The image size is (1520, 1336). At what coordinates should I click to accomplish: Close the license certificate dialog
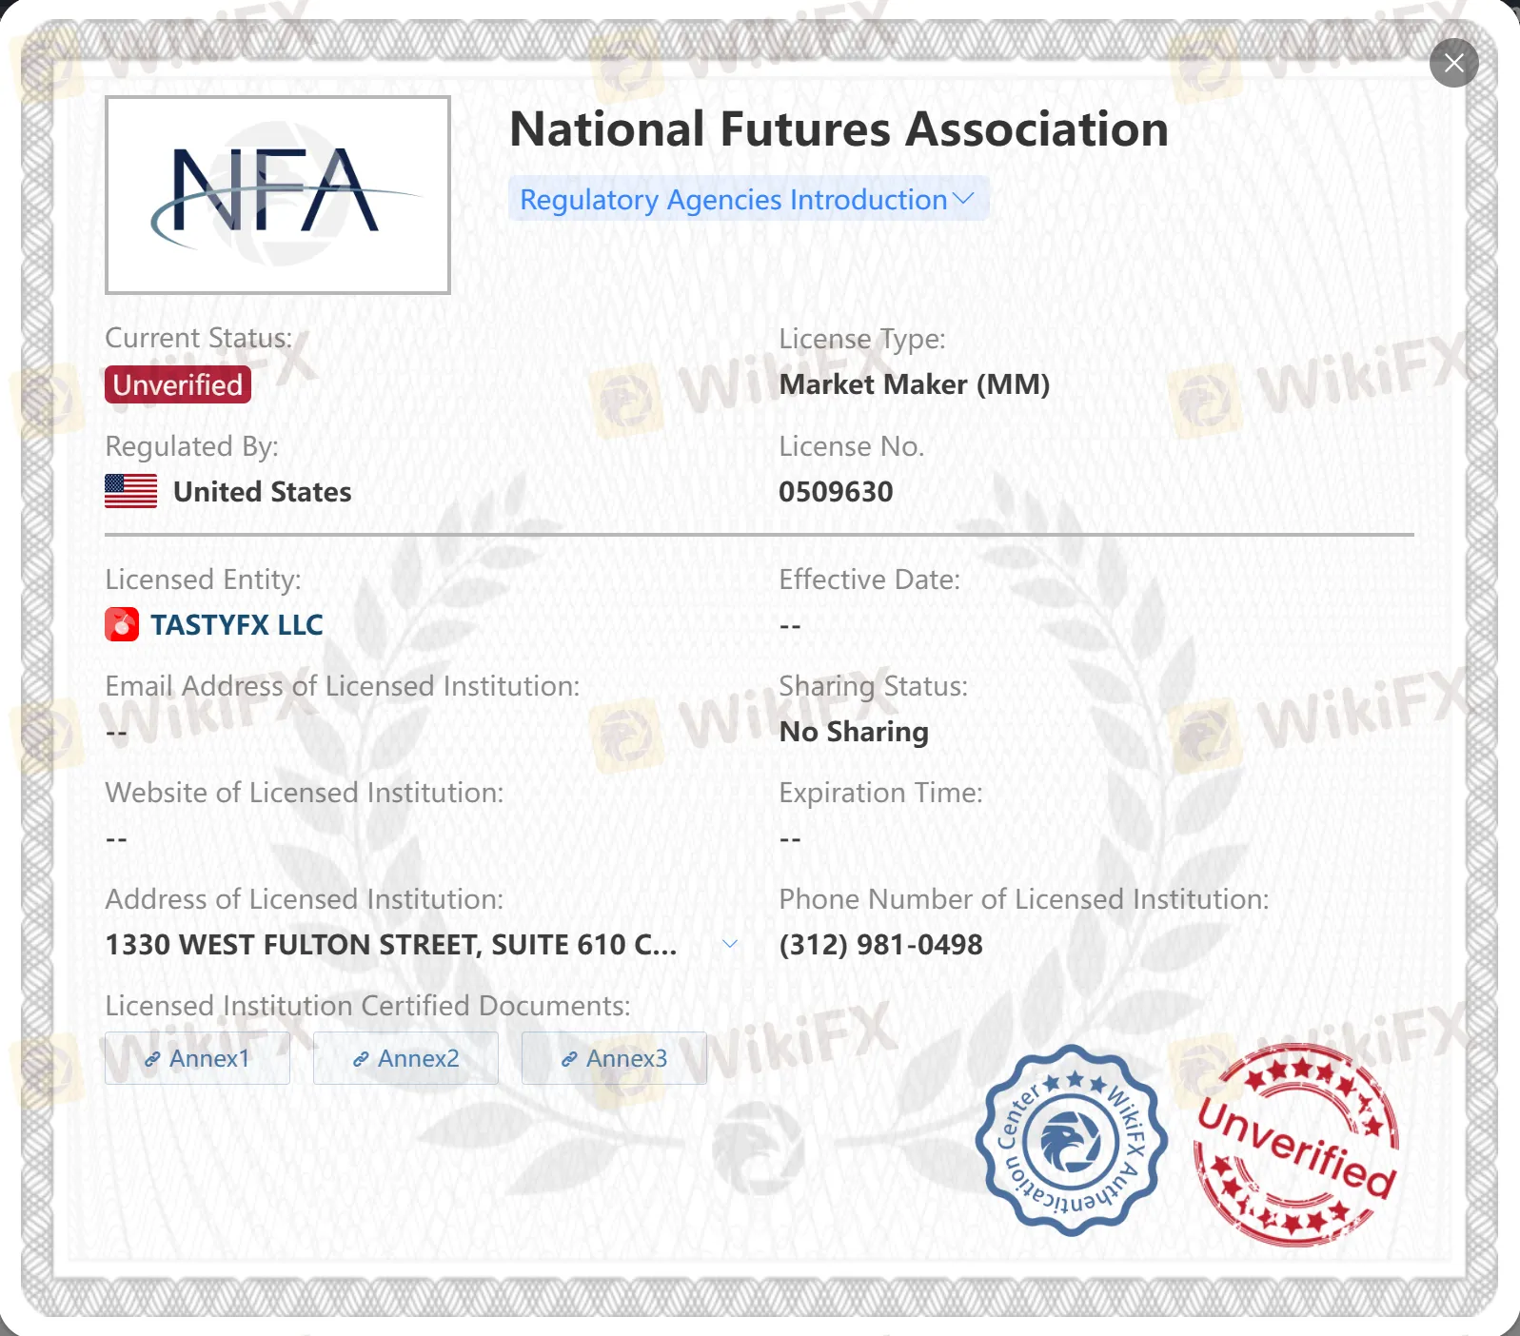1453,63
